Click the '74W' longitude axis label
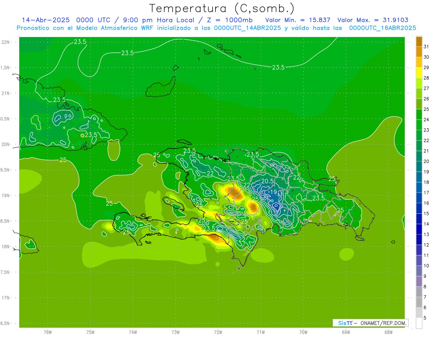This screenshot has height=337, width=436. (133, 332)
